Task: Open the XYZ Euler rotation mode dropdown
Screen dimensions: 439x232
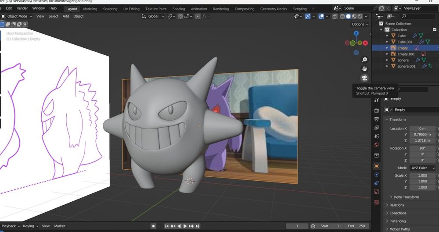Action: click(x=421, y=168)
